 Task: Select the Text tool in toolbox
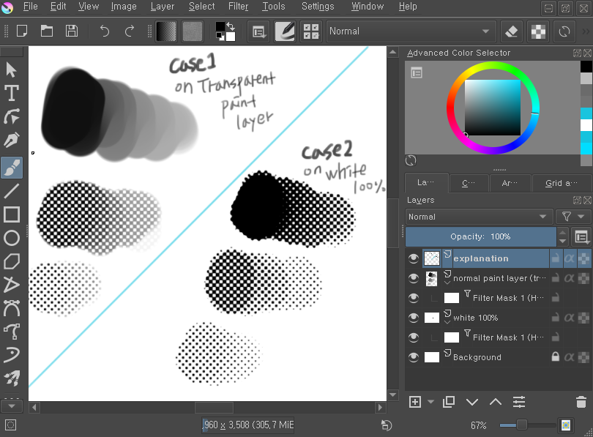pos(12,93)
